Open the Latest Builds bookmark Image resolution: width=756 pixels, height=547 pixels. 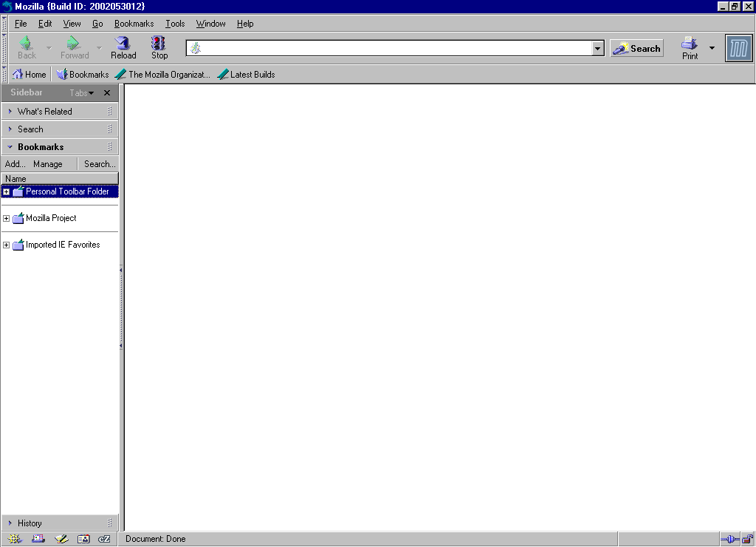click(x=246, y=75)
